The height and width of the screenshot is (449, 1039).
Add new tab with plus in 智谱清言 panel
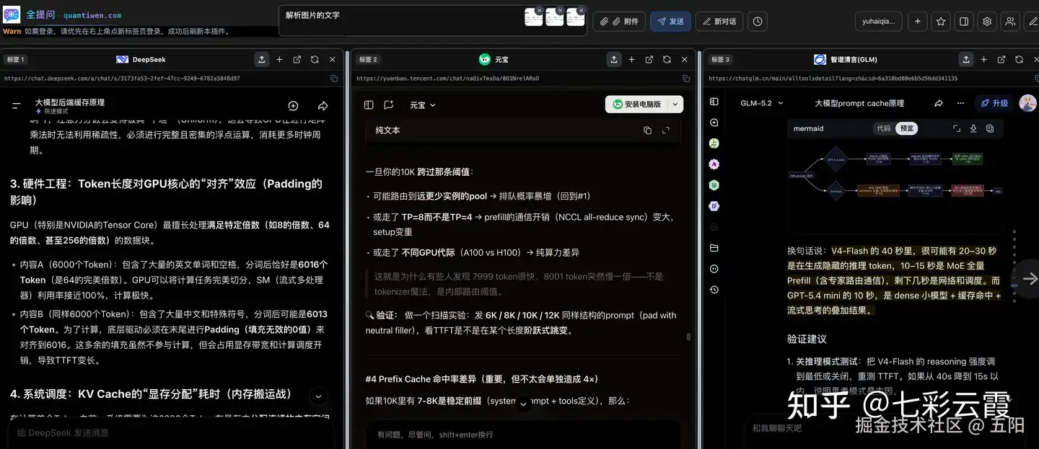(983, 59)
